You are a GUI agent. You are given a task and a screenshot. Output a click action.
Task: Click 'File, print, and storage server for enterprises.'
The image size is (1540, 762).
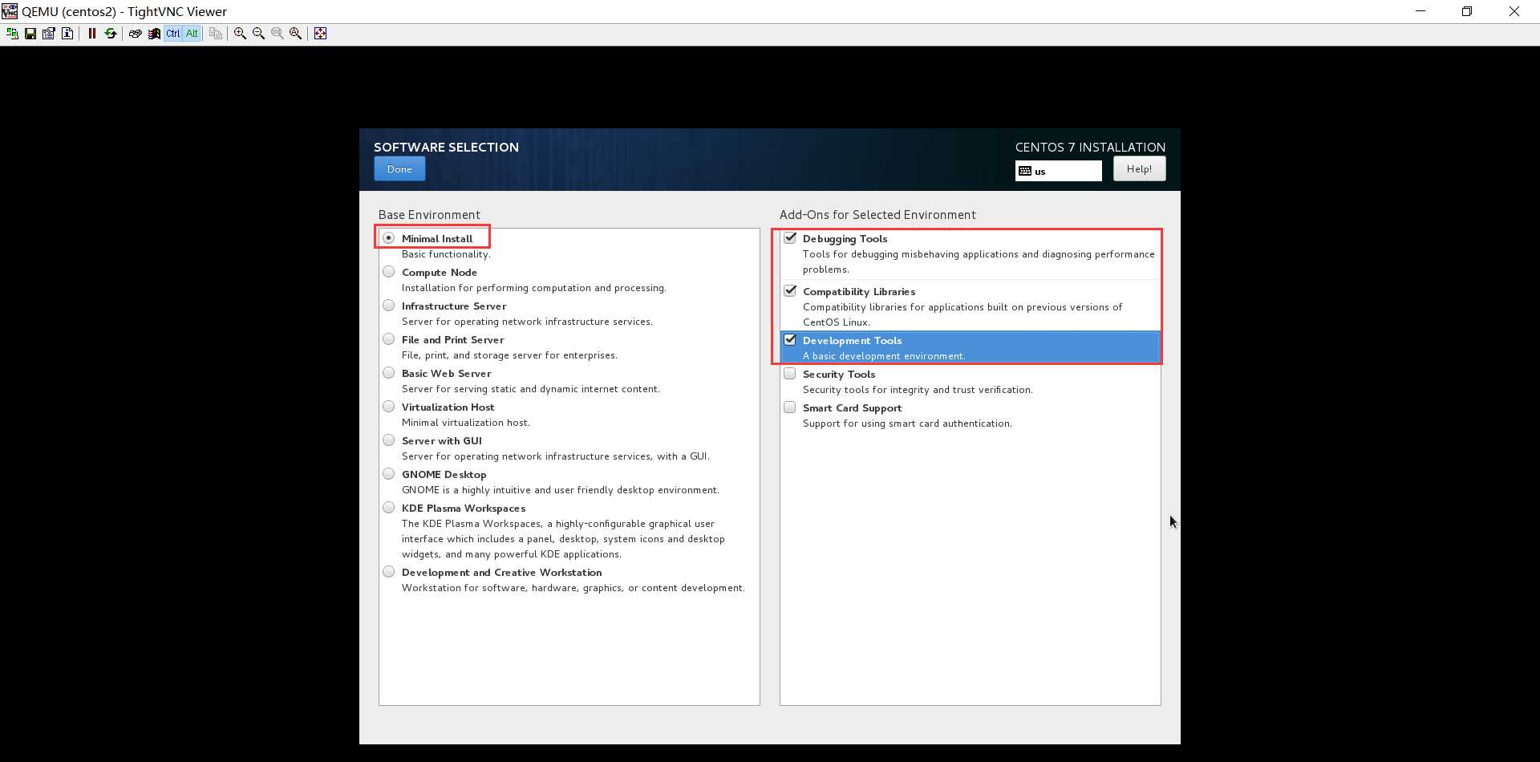coord(509,355)
